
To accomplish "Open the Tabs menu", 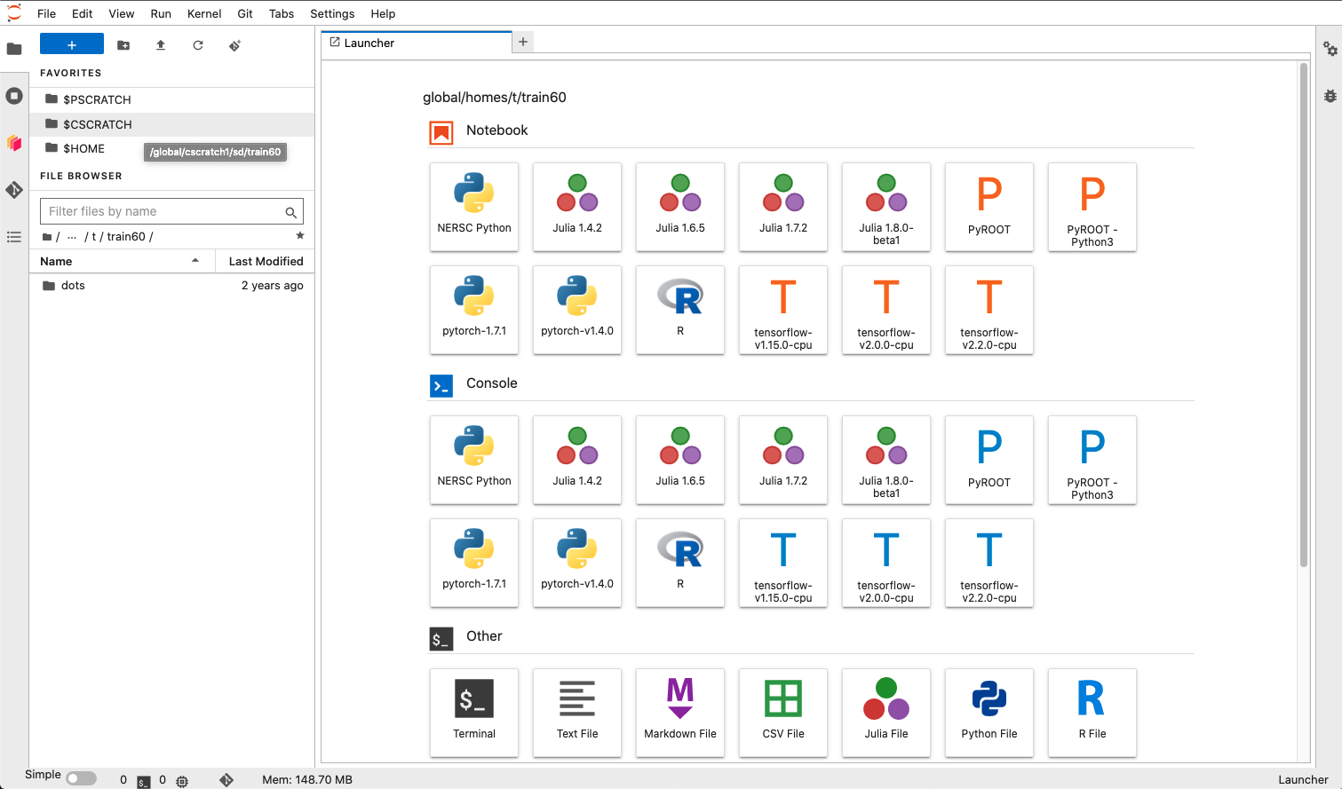I will pyautogui.click(x=282, y=13).
